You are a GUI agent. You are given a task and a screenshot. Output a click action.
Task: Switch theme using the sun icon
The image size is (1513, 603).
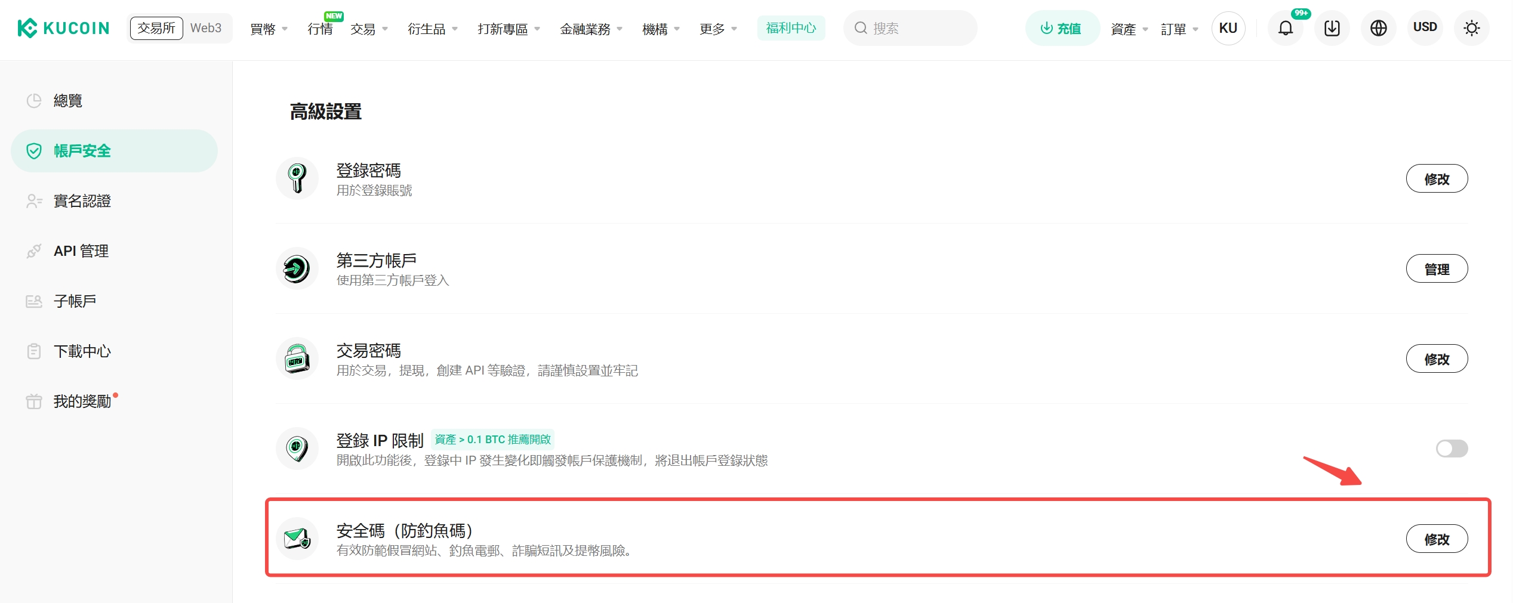1471,28
